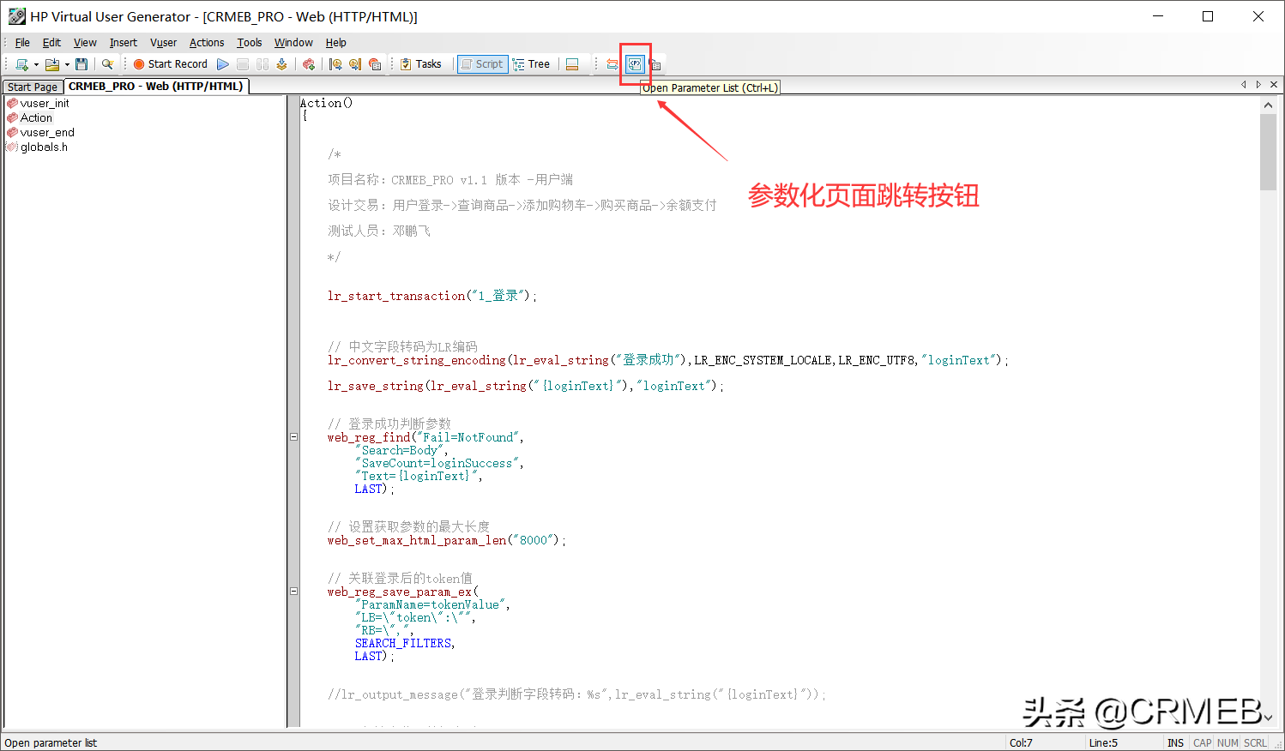Switch to Script view
Screen dimensions: 1285x751
click(482, 64)
